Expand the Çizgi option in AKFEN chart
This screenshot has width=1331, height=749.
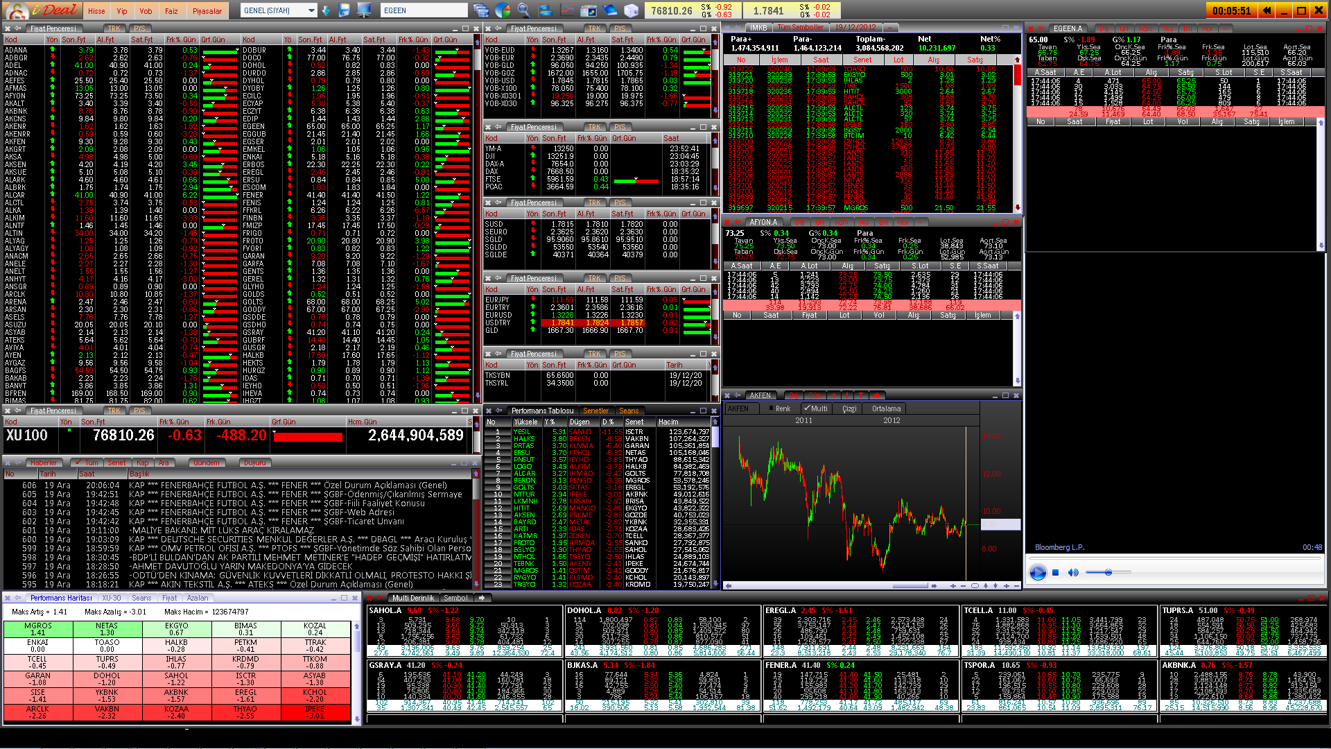click(849, 409)
